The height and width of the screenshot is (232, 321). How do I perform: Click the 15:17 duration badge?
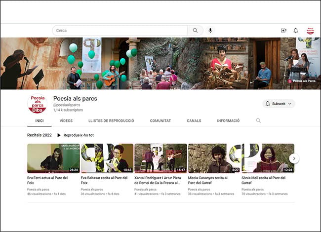(x=181, y=170)
